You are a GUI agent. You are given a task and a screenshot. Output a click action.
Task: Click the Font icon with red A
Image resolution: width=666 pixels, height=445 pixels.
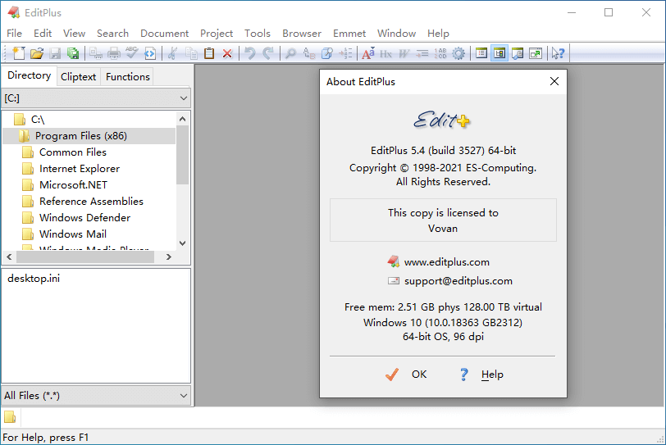point(367,53)
